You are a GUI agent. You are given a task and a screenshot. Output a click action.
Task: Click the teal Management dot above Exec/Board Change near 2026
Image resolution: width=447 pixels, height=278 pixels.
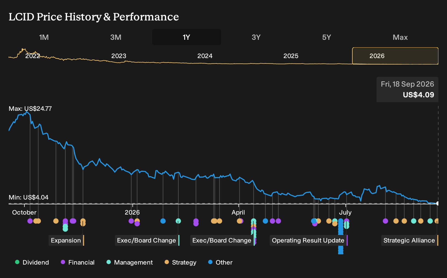pos(178,221)
